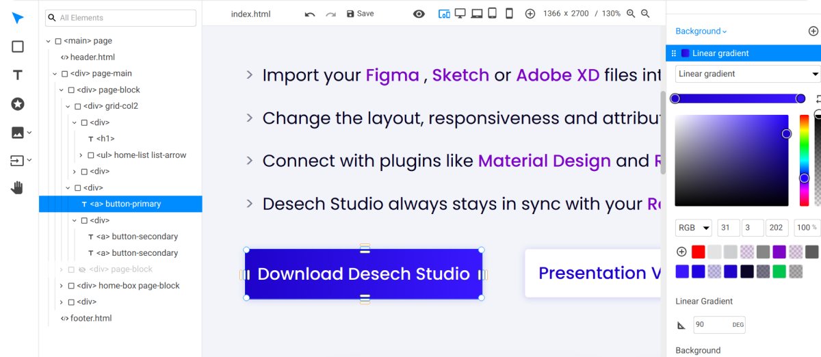Click the gradient angle icon
The image size is (821, 357).
pos(681,325)
